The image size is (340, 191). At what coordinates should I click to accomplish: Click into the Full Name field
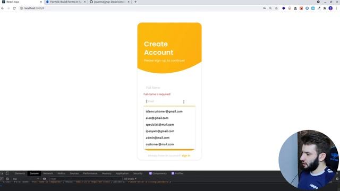click(x=169, y=88)
